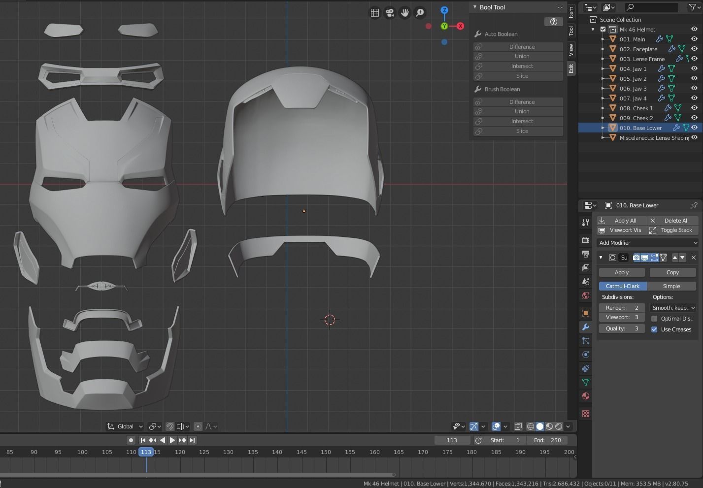Open the Add Modifier dropdown
The height and width of the screenshot is (488, 703).
pos(648,243)
